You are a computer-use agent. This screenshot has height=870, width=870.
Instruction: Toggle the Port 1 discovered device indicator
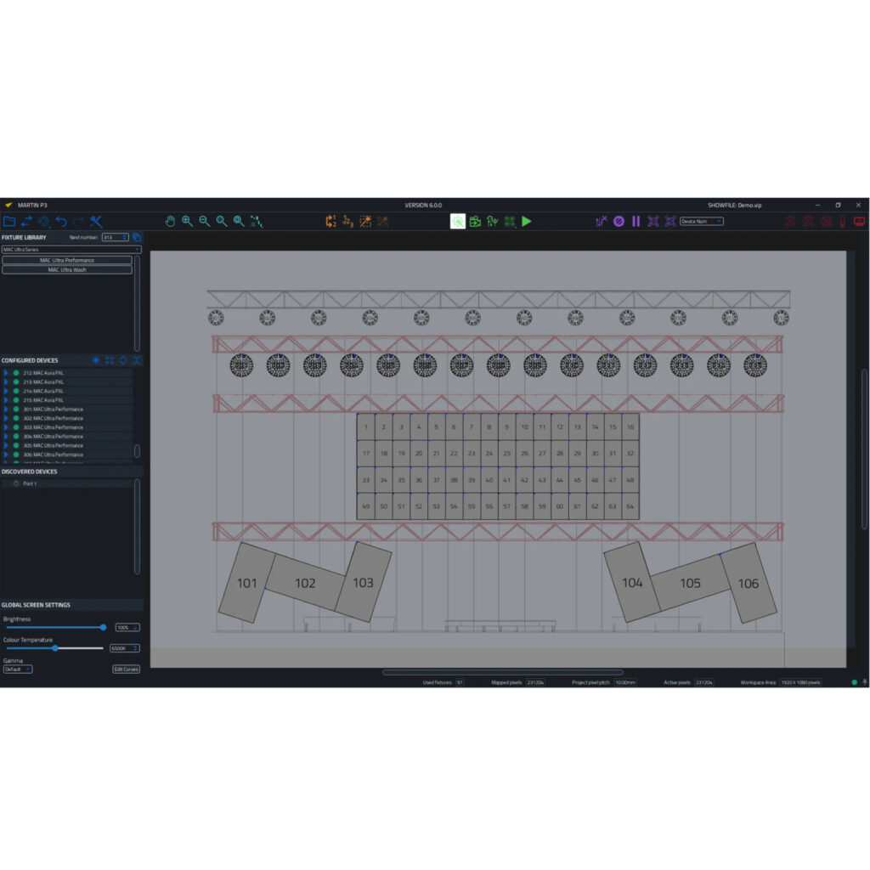[16, 483]
